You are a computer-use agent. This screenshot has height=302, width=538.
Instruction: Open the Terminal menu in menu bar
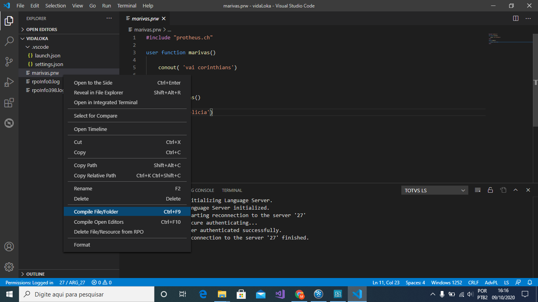tap(127, 6)
